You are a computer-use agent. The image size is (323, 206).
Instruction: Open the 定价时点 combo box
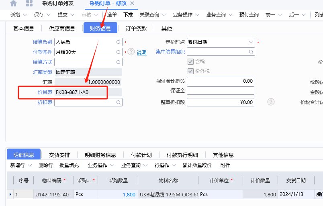click(x=221, y=42)
